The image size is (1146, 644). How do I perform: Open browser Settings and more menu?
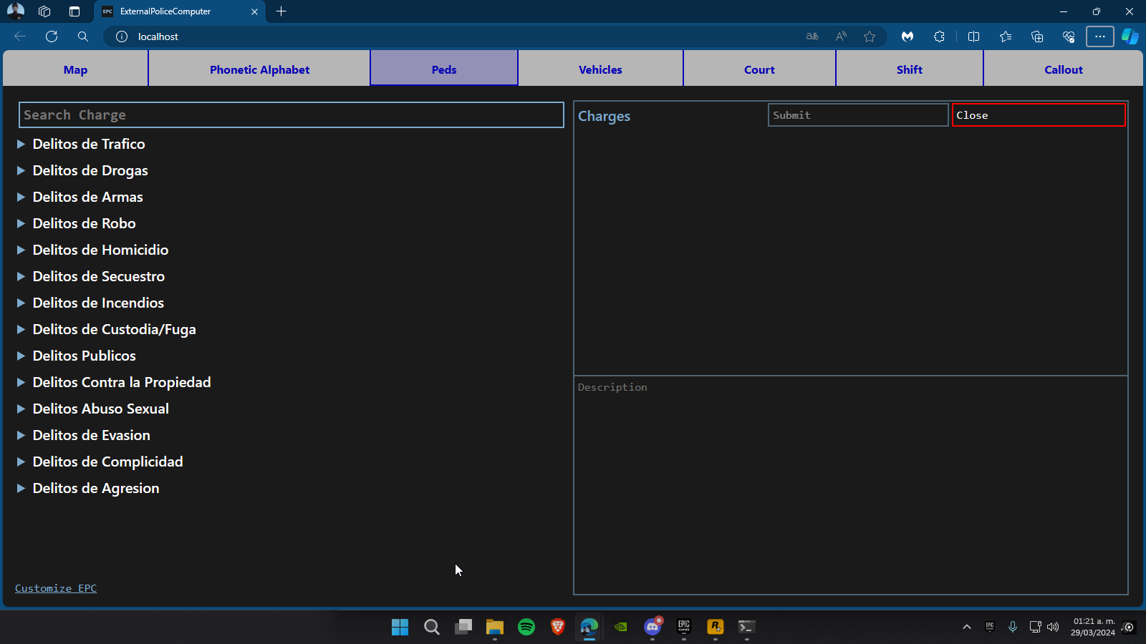[x=1099, y=36]
